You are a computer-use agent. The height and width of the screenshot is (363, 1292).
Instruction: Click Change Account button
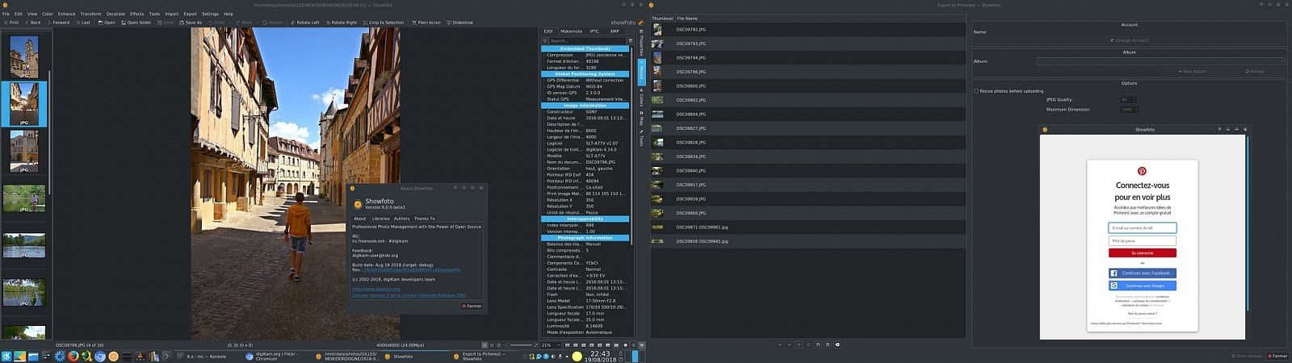click(1130, 40)
